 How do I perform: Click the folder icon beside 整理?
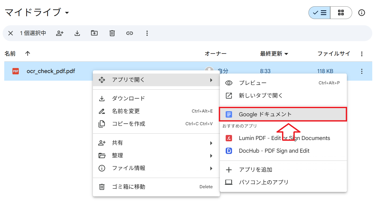[x=102, y=156]
